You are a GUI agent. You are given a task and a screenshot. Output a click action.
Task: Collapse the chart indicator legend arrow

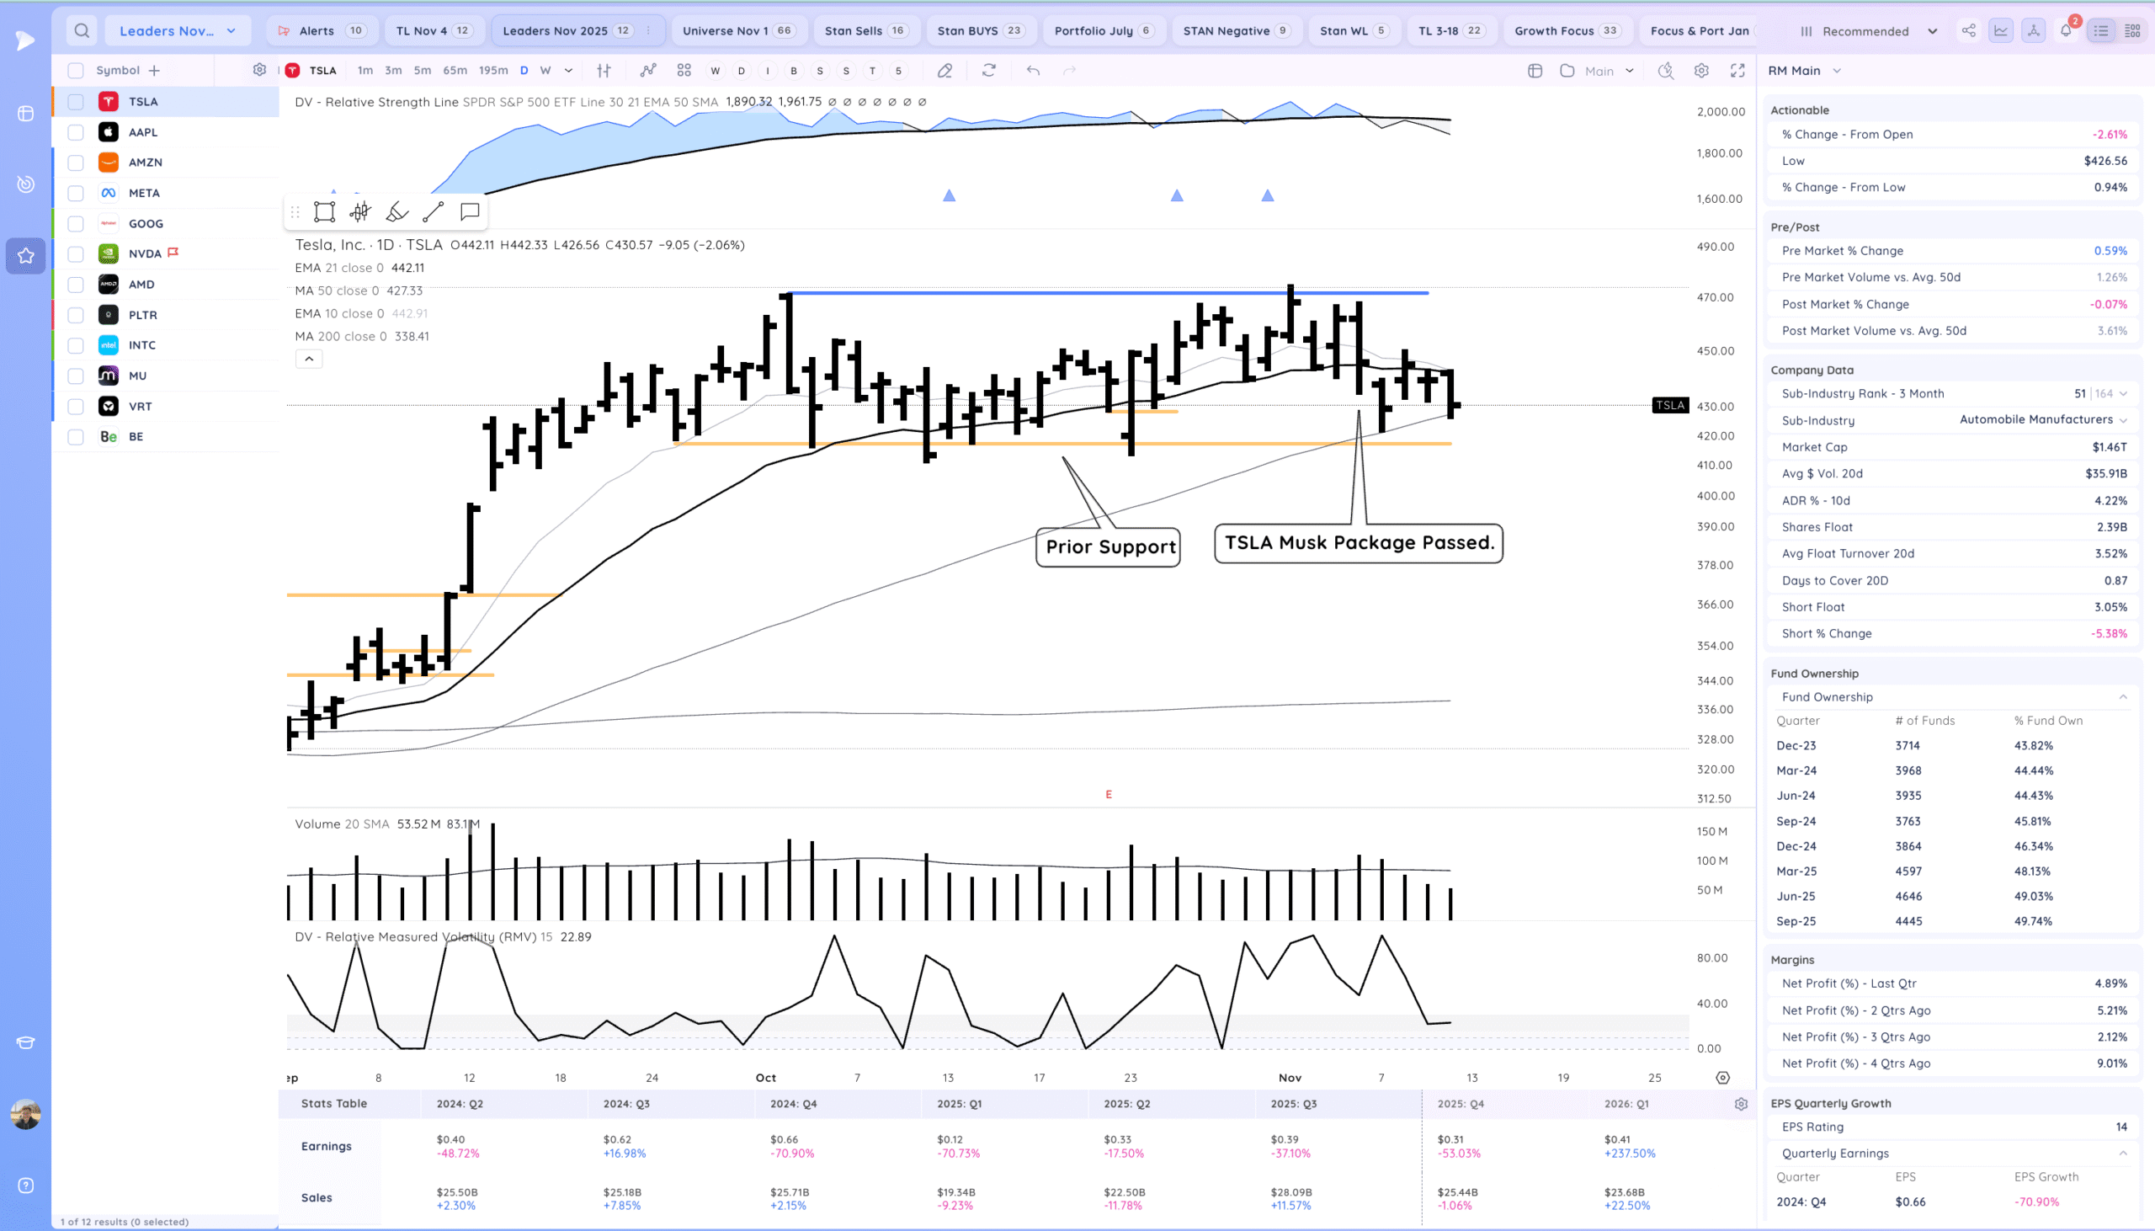[308, 360]
